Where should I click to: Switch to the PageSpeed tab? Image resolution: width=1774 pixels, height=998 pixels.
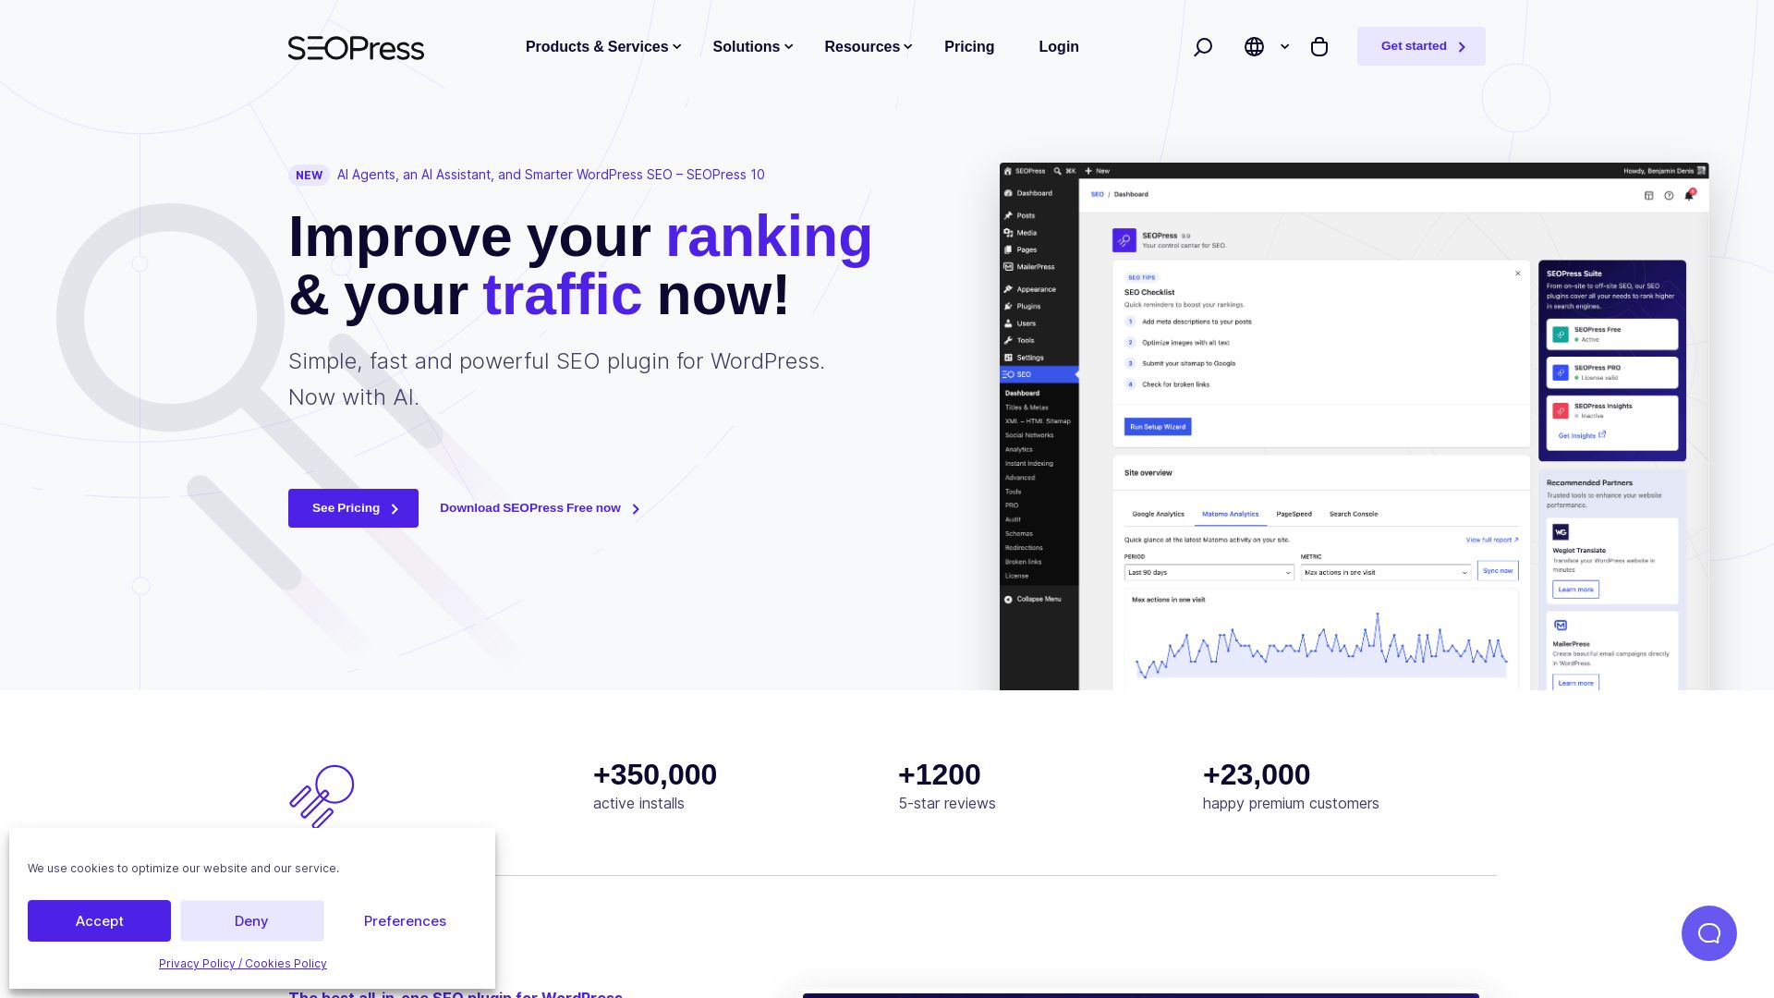(x=1294, y=515)
